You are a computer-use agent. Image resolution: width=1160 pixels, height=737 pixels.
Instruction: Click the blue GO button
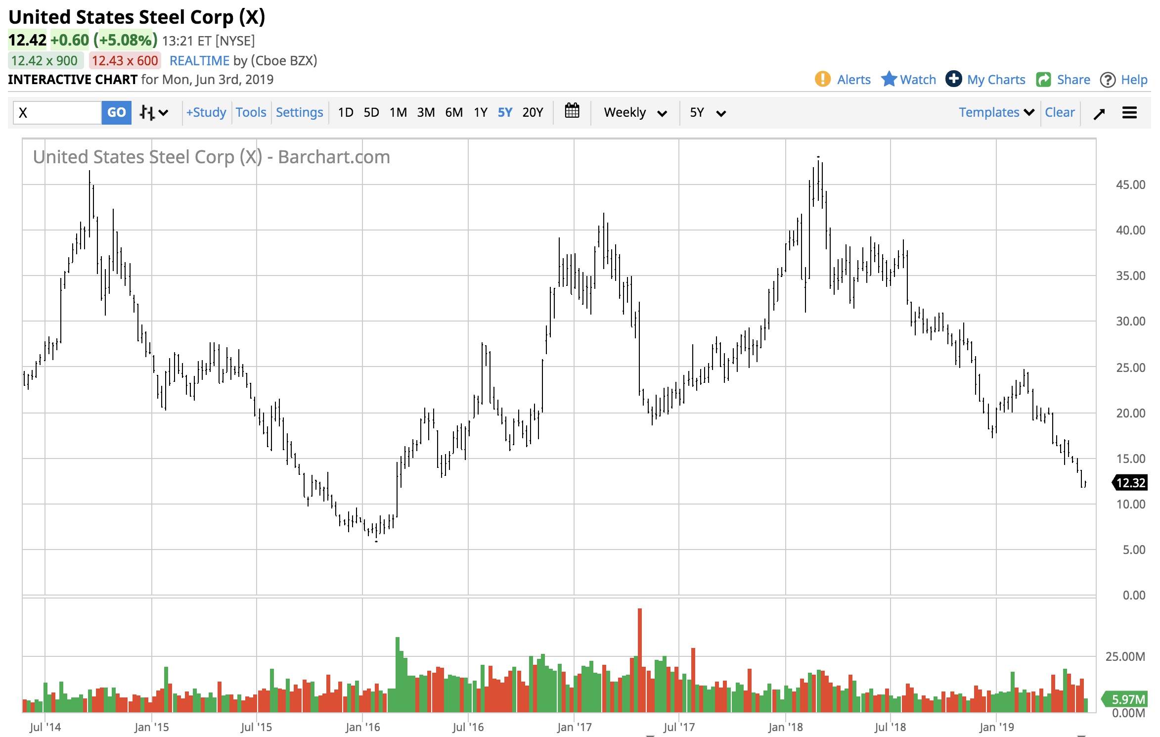[x=117, y=113]
